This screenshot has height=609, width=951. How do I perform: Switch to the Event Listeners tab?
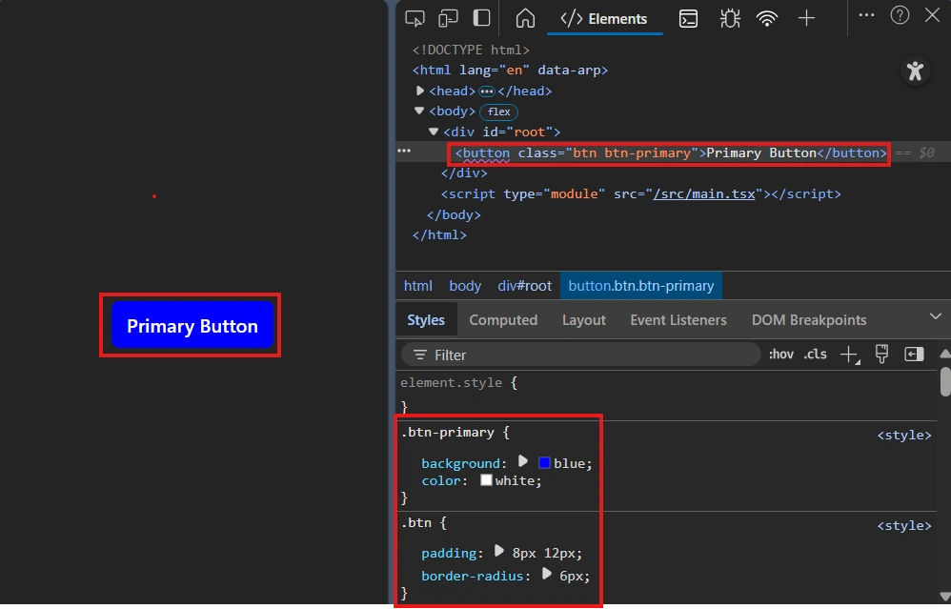pos(678,320)
